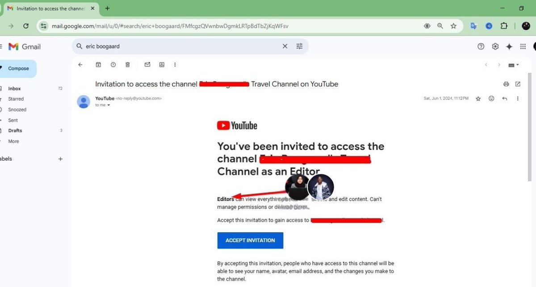Open Gemini sparkle assistant icon
536x287 pixels.
coord(509,46)
